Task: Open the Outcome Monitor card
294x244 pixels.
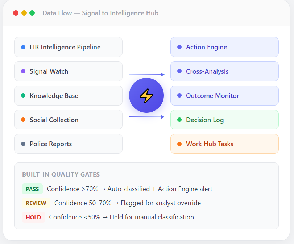Action: click(224, 95)
